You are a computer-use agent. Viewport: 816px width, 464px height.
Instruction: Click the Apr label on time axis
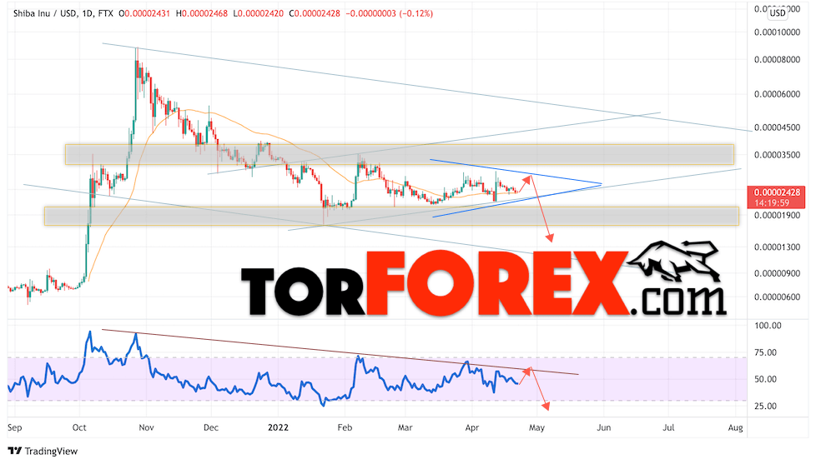(x=471, y=427)
